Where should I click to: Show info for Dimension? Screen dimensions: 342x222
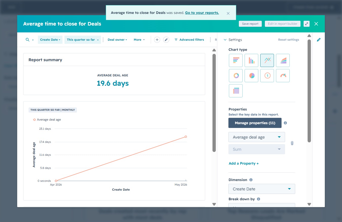pyautogui.click(x=251, y=180)
